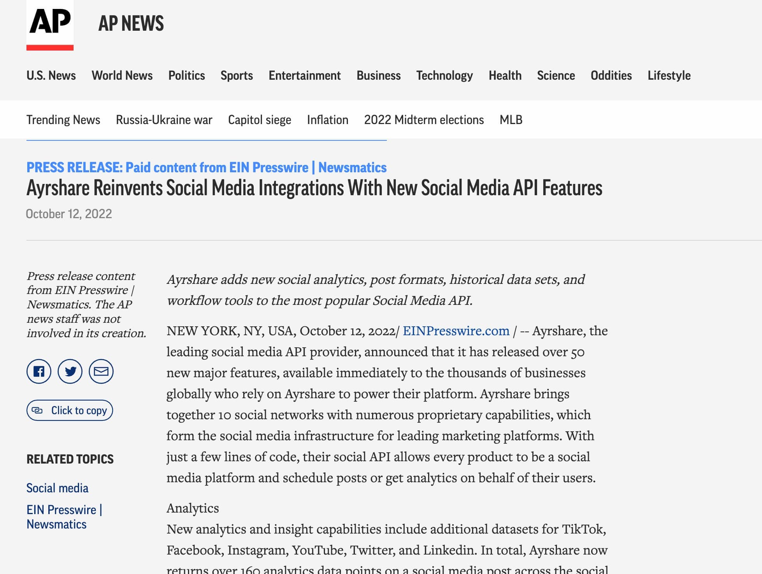
Task: Click the PRESS RELEASE paid content label
Action: [207, 168]
